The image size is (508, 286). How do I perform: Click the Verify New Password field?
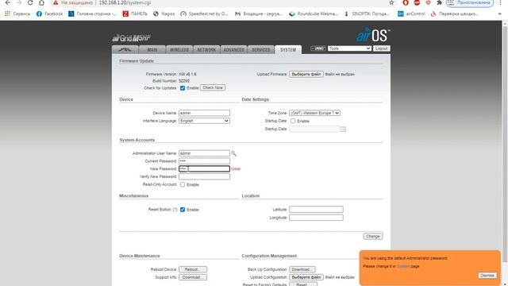pyautogui.click(x=204, y=176)
